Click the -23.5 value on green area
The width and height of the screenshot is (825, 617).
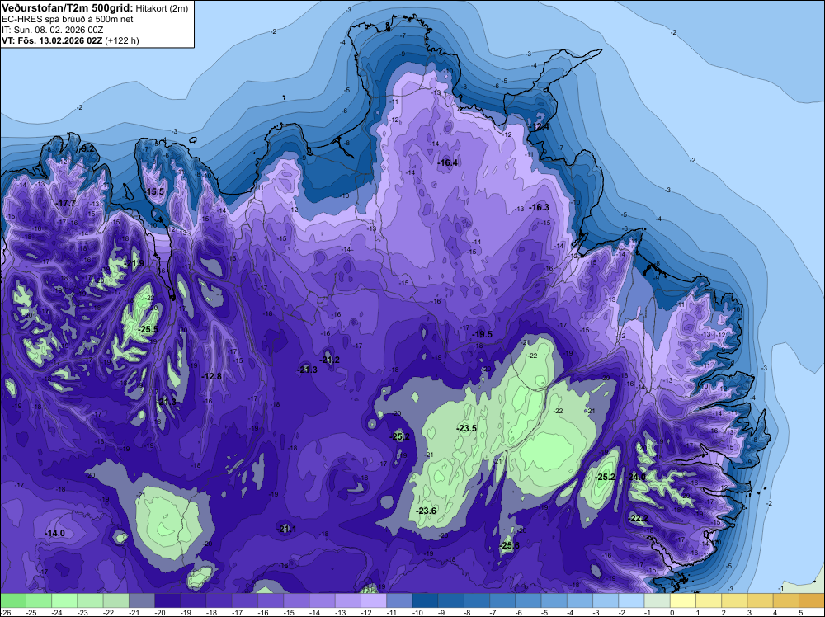coord(467,428)
